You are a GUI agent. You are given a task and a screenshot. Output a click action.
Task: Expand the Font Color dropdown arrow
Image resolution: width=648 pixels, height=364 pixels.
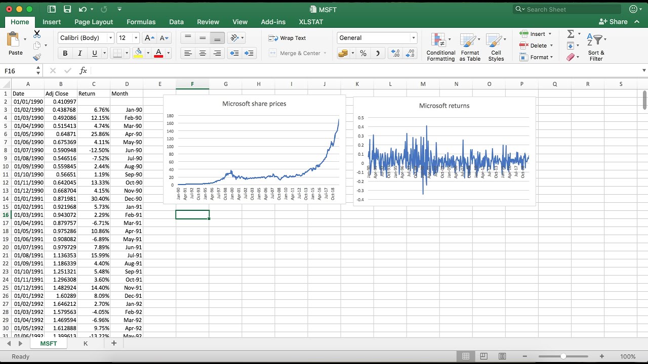click(x=168, y=53)
